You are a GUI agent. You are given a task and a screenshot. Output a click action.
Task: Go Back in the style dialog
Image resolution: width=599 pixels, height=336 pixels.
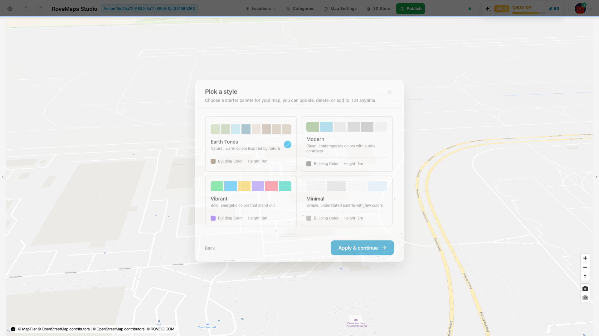pyautogui.click(x=210, y=248)
